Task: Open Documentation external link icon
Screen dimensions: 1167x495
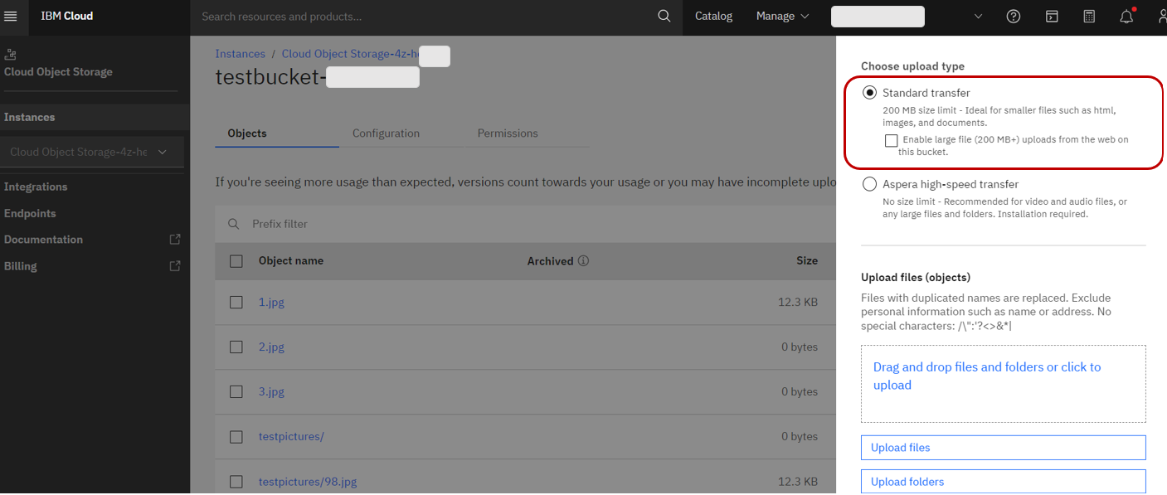Action: pyautogui.click(x=174, y=240)
